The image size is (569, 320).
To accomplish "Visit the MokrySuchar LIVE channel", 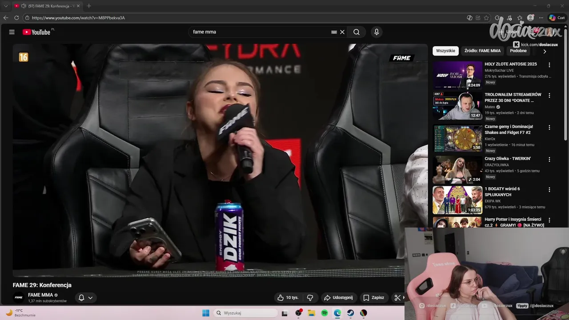I will (499, 70).
